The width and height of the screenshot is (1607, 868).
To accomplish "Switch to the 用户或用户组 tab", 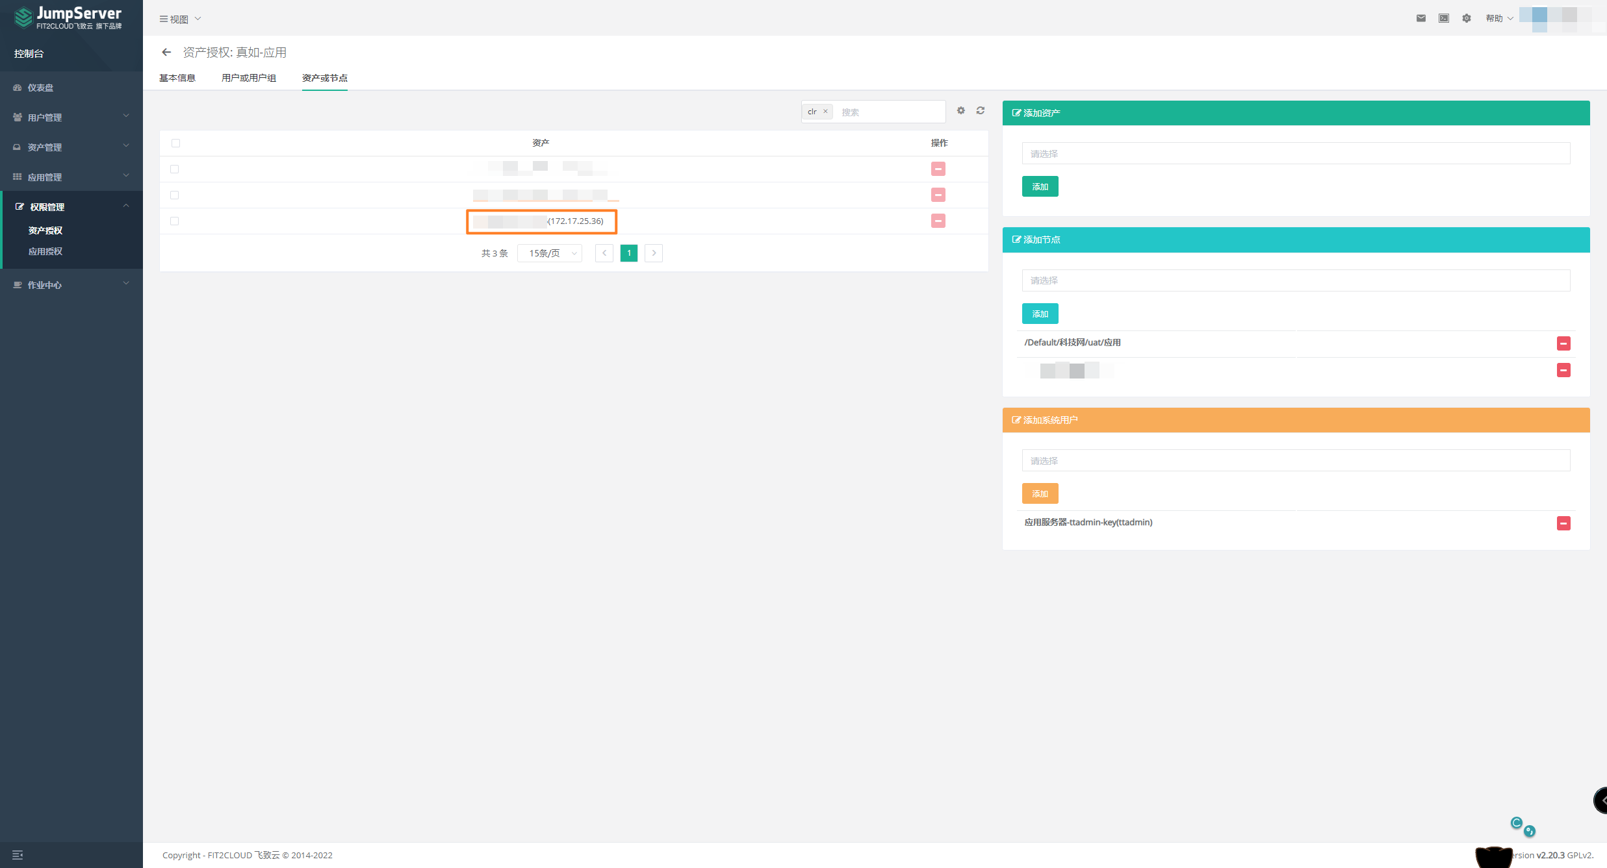I will [x=249, y=78].
